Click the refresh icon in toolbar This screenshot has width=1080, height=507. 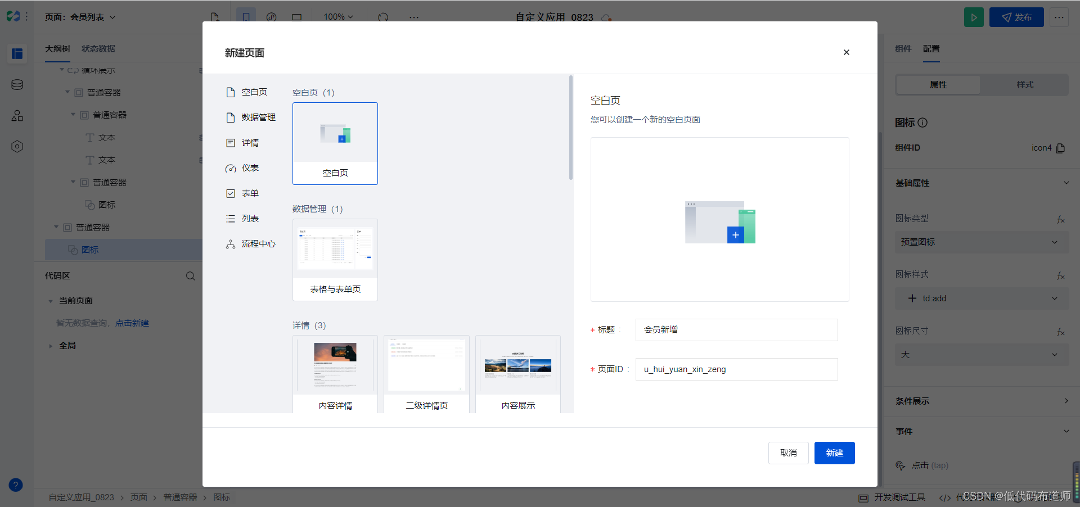click(383, 17)
